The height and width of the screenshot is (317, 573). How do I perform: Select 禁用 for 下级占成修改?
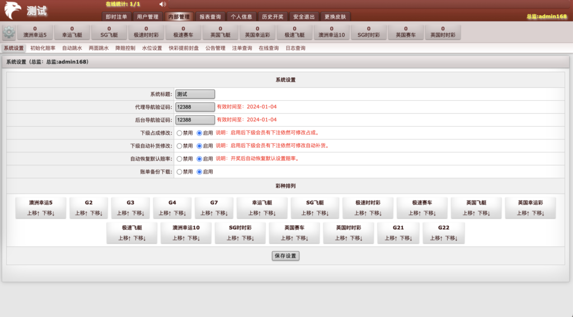180,133
